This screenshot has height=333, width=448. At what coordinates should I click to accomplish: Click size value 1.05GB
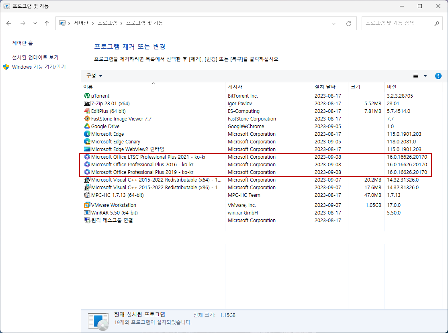[373, 205]
